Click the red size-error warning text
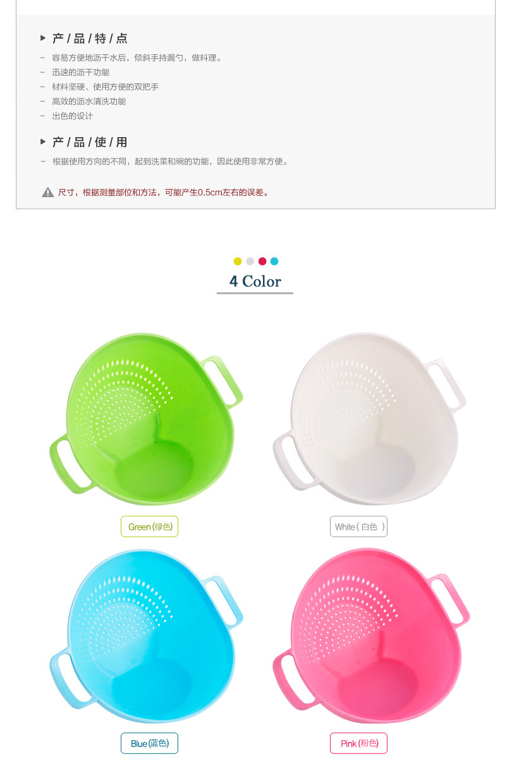The height and width of the screenshot is (778, 512). (x=164, y=192)
